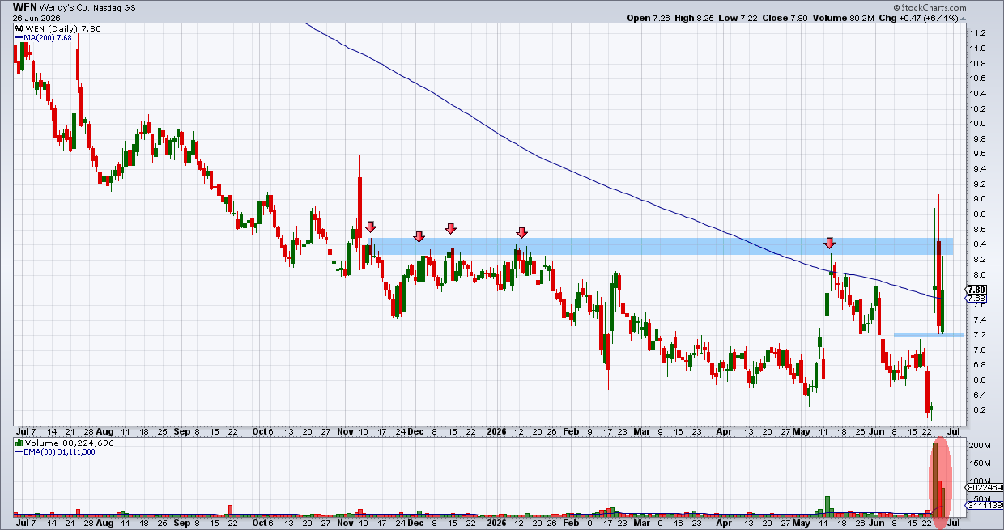Click the Nasdaq GS exchange label

[117, 7]
